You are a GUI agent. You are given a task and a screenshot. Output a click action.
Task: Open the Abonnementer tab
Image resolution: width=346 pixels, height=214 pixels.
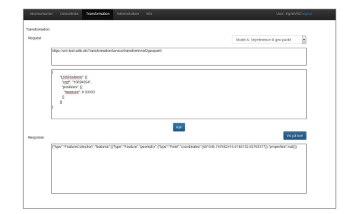pyautogui.click(x=41, y=14)
